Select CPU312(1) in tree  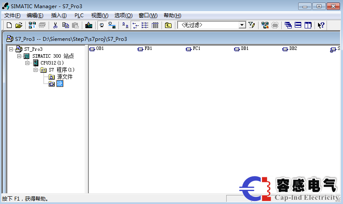pos(52,63)
